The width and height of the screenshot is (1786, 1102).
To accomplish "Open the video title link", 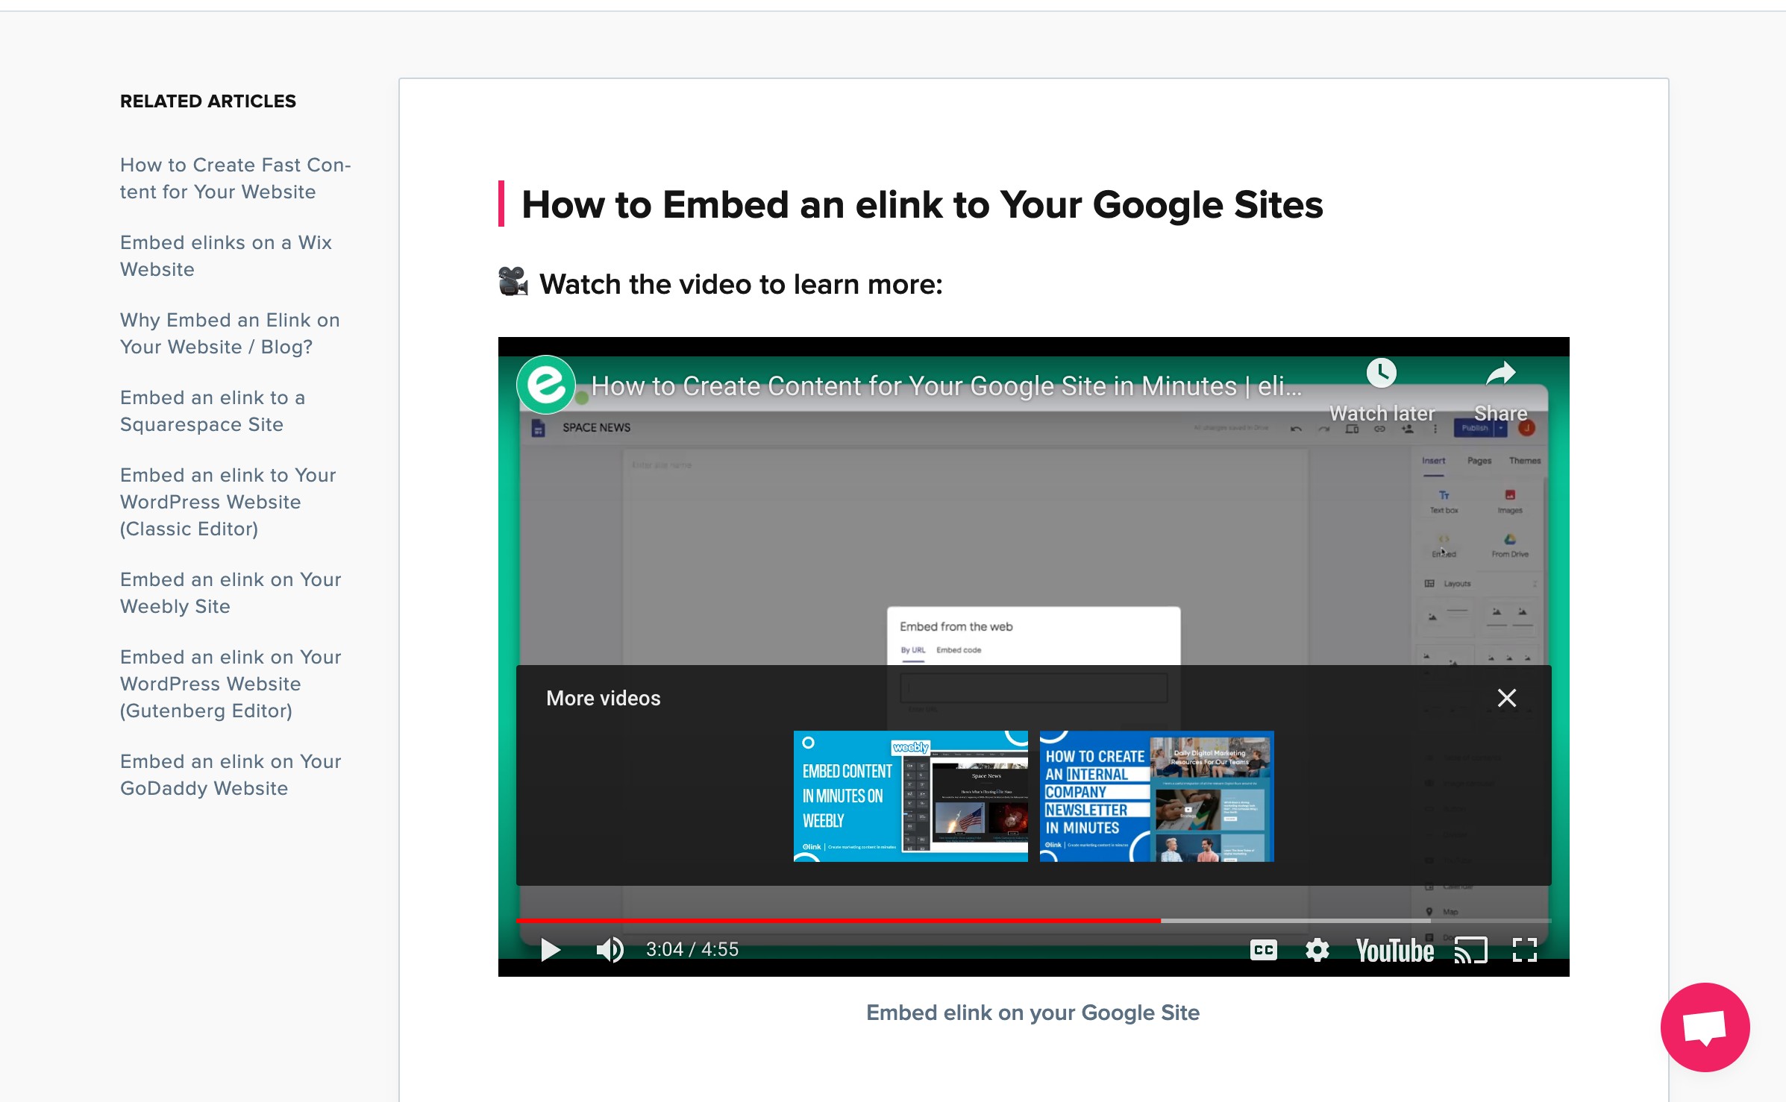I will [946, 386].
